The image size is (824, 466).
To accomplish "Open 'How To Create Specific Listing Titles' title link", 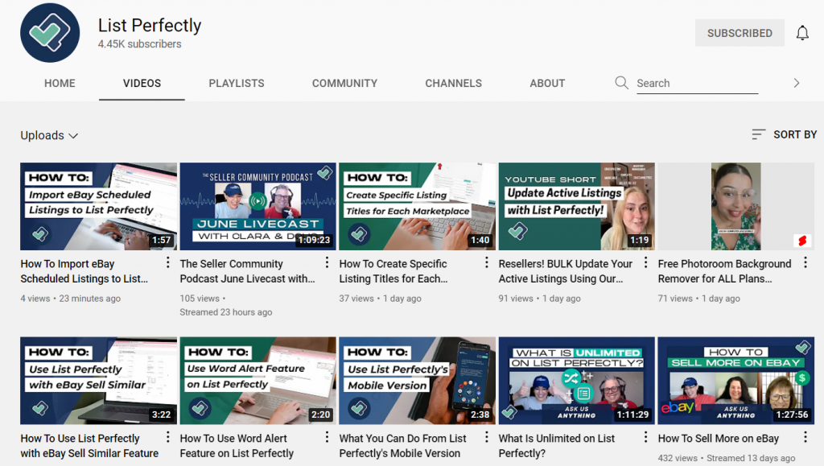I will click(393, 271).
